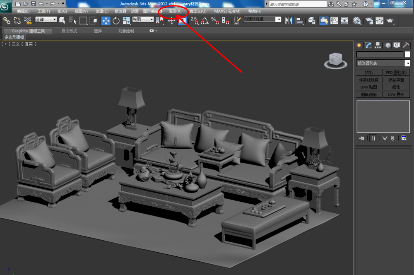This screenshot has height=275, width=414.
Task: Click the UVW 展开 modifier button
Action: pos(396,94)
